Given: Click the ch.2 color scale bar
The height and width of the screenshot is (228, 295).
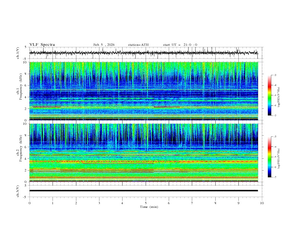Looking at the screenshot, I should 270,157.
